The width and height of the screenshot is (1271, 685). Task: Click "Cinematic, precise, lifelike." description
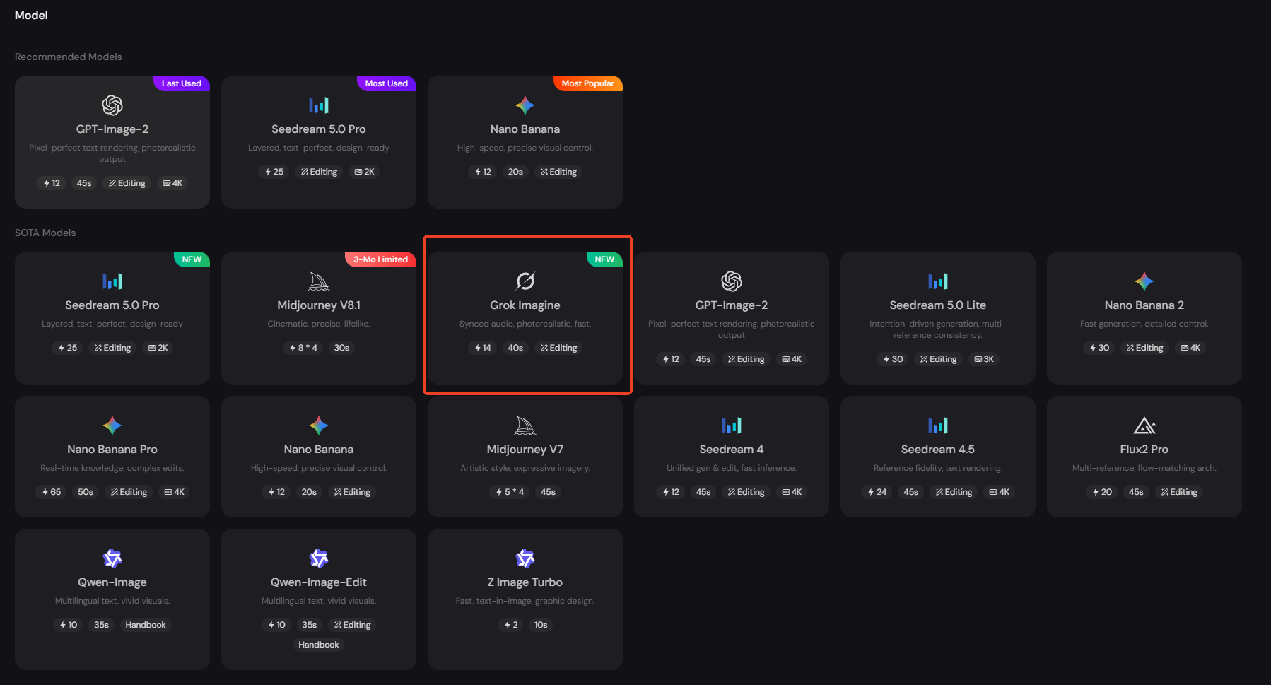coord(319,324)
